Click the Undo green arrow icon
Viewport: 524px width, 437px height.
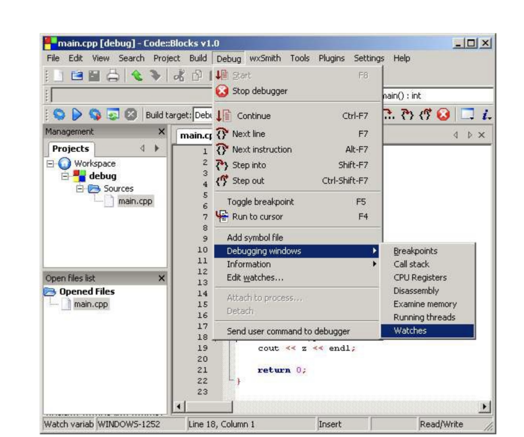(137, 76)
